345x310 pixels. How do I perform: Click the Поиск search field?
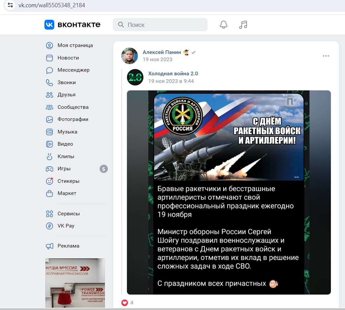pos(160,25)
